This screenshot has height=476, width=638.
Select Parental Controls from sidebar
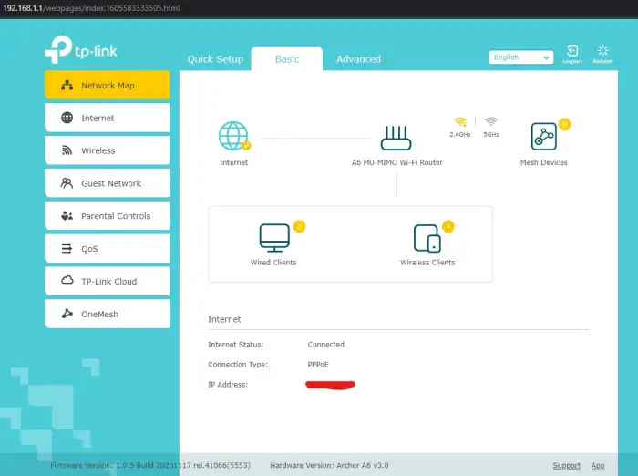coord(107,216)
